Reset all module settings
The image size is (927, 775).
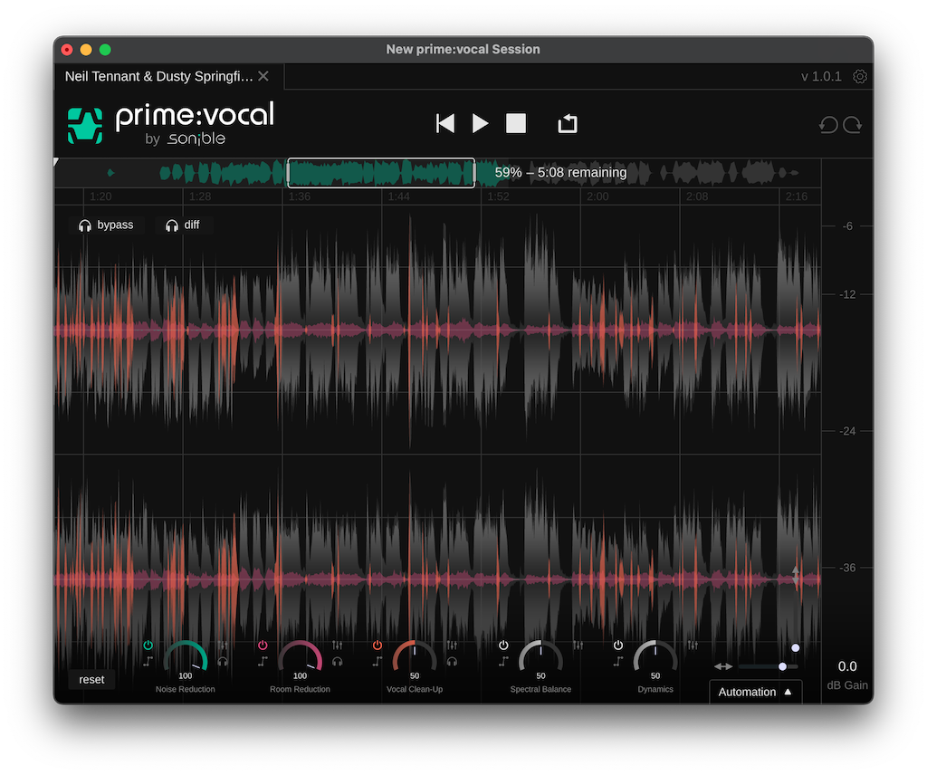pos(91,680)
